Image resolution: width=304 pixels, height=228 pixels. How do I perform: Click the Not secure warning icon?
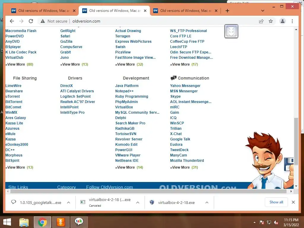pyautogui.click(x=43, y=21)
